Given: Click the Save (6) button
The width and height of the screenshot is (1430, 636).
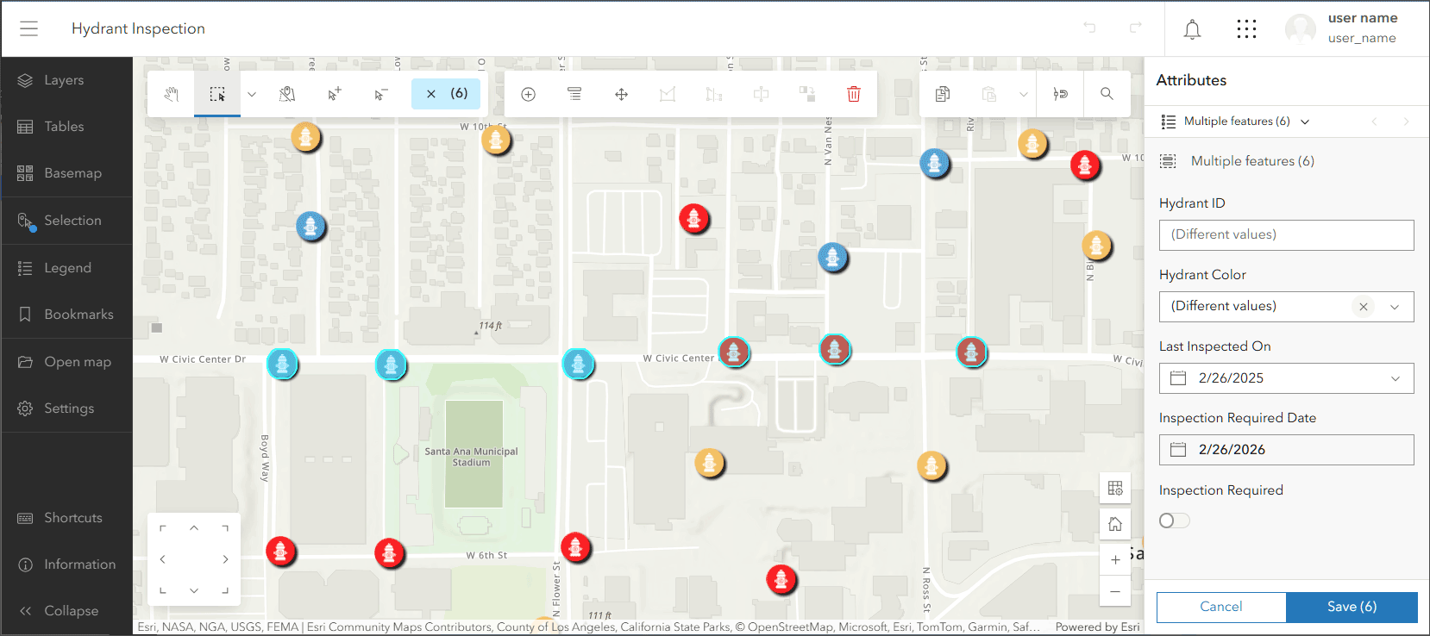Looking at the screenshot, I should 1352,607.
